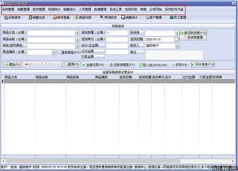This screenshot has height=171, width=238.
Task: Open the 员工管理 toolbar icon
Action: point(171,18)
